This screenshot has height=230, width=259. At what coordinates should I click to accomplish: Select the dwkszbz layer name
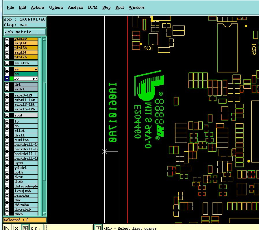pos(26,205)
